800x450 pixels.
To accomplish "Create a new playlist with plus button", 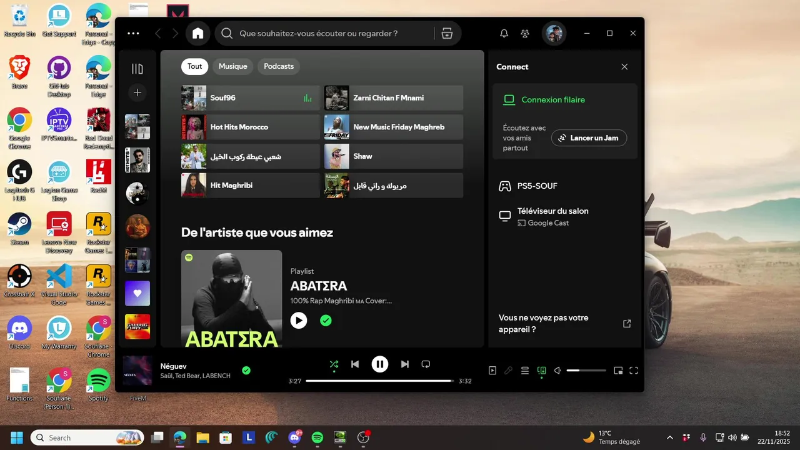I will point(137,93).
